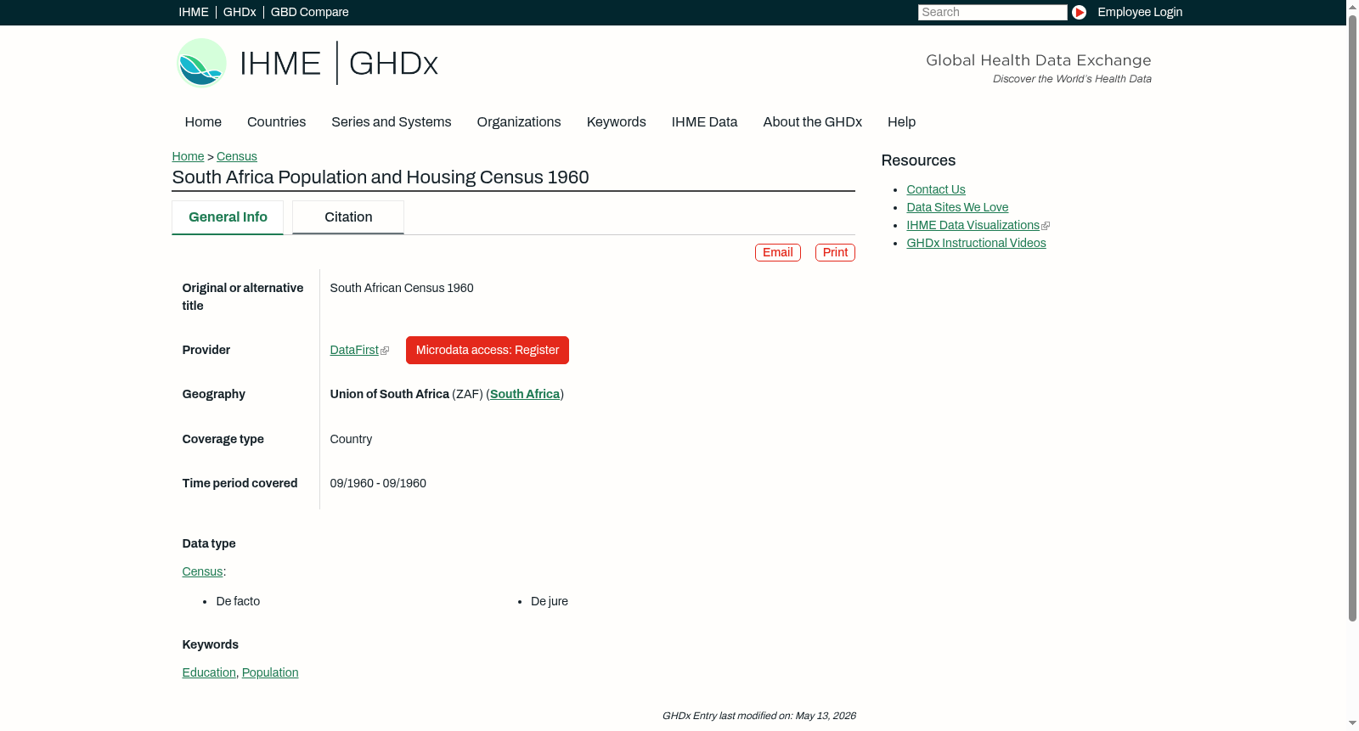Open the Population keyword link
The image size is (1359, 731).
coord(270,673)
